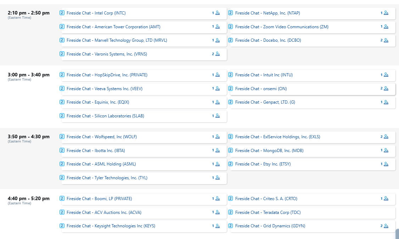Open Fireside Chat - Intel Corp (INTC)

tap(96, 13)
